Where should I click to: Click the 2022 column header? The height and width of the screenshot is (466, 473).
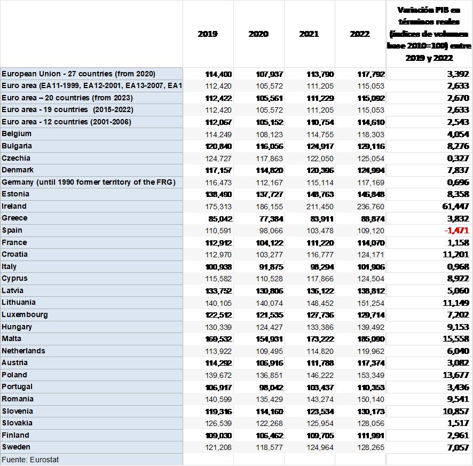[360, 34]
